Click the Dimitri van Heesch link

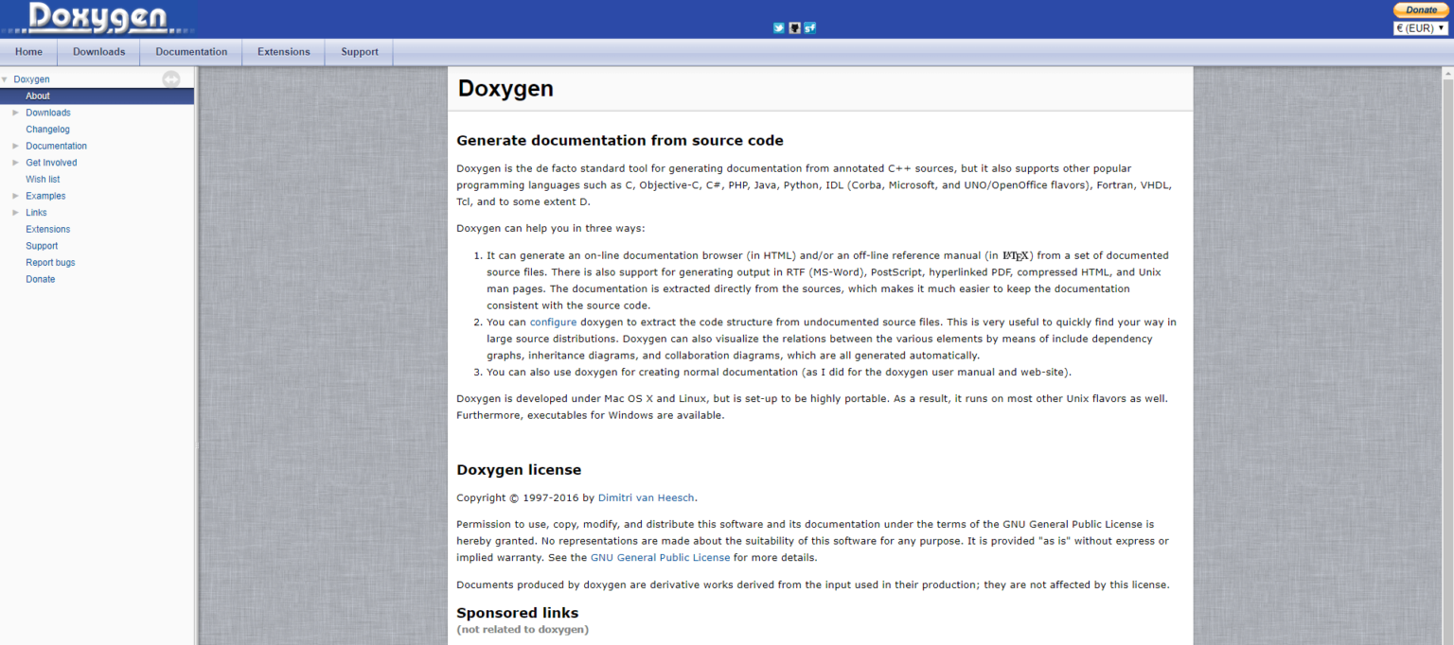[x=646, y=497]
